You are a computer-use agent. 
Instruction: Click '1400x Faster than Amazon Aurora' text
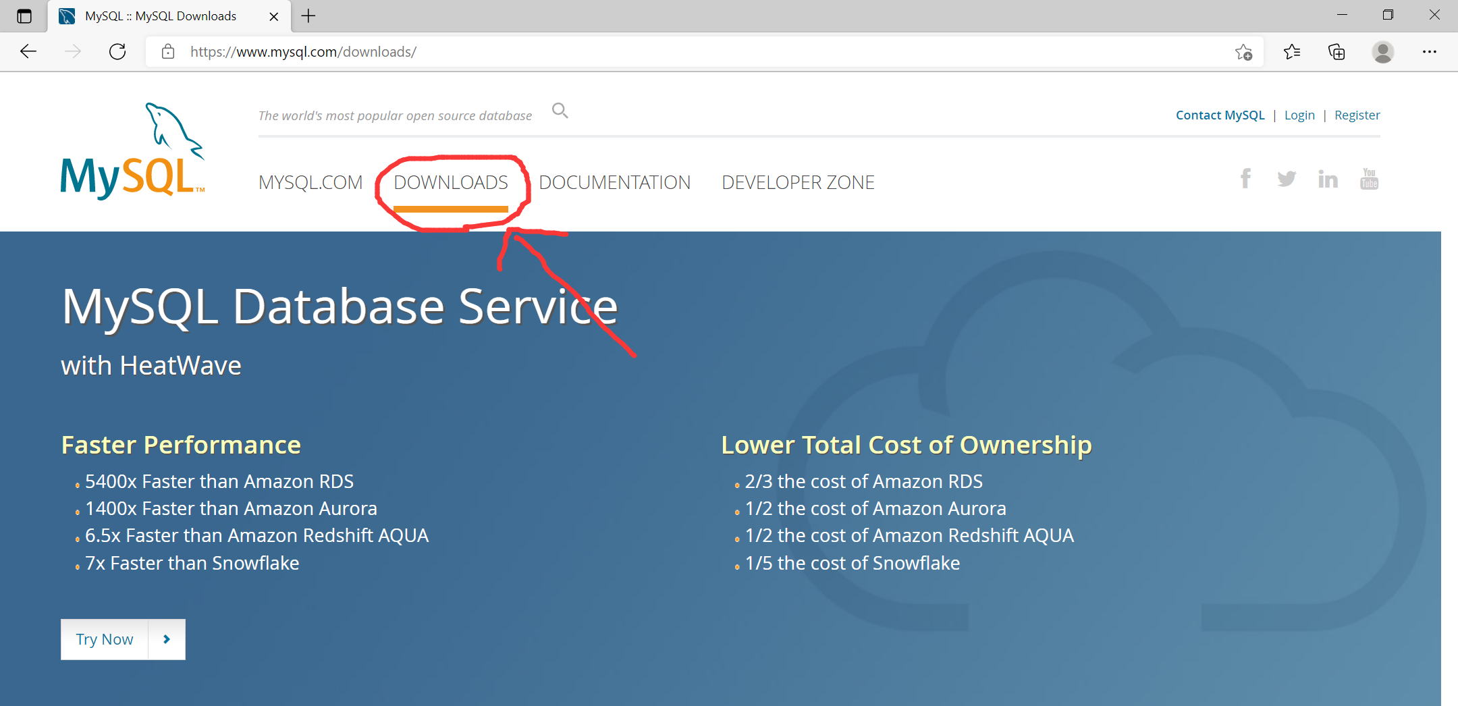[231, 508]
